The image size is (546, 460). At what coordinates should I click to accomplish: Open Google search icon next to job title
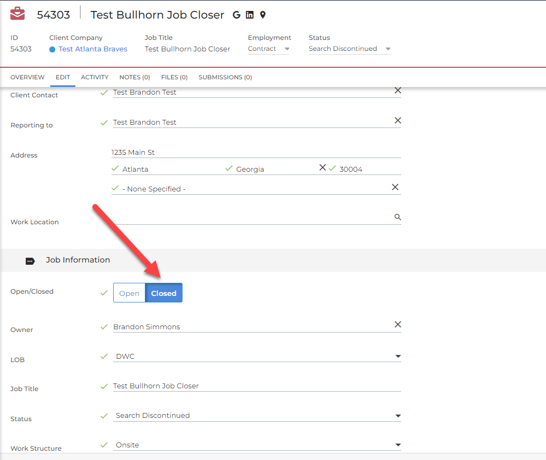237,15
